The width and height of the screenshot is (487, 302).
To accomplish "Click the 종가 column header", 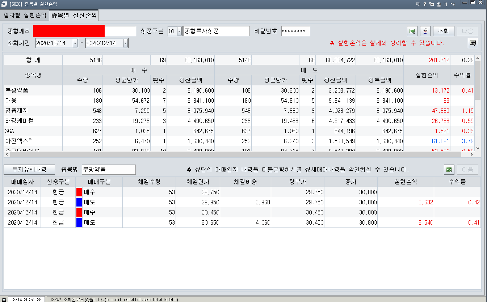I will pyautogui.click(x=351, y=182).
